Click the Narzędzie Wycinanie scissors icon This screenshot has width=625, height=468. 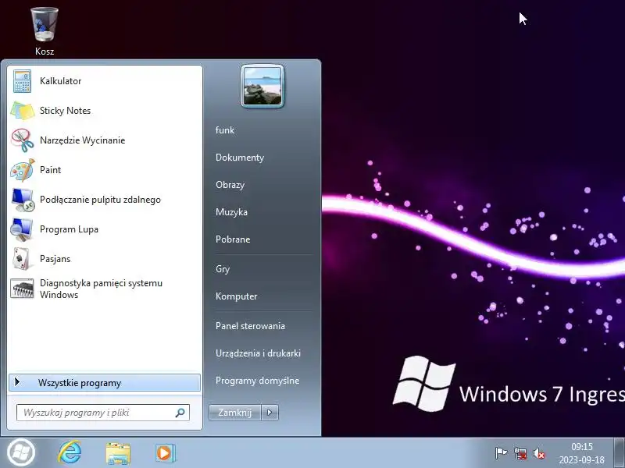[x=23, y=140]
